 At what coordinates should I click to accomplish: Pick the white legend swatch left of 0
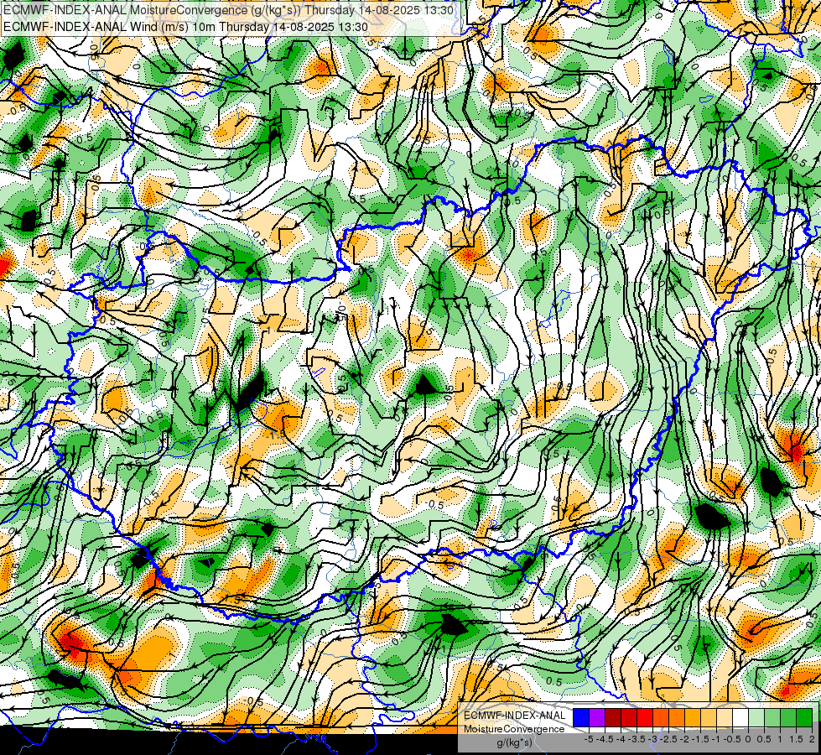pos(740,717)
